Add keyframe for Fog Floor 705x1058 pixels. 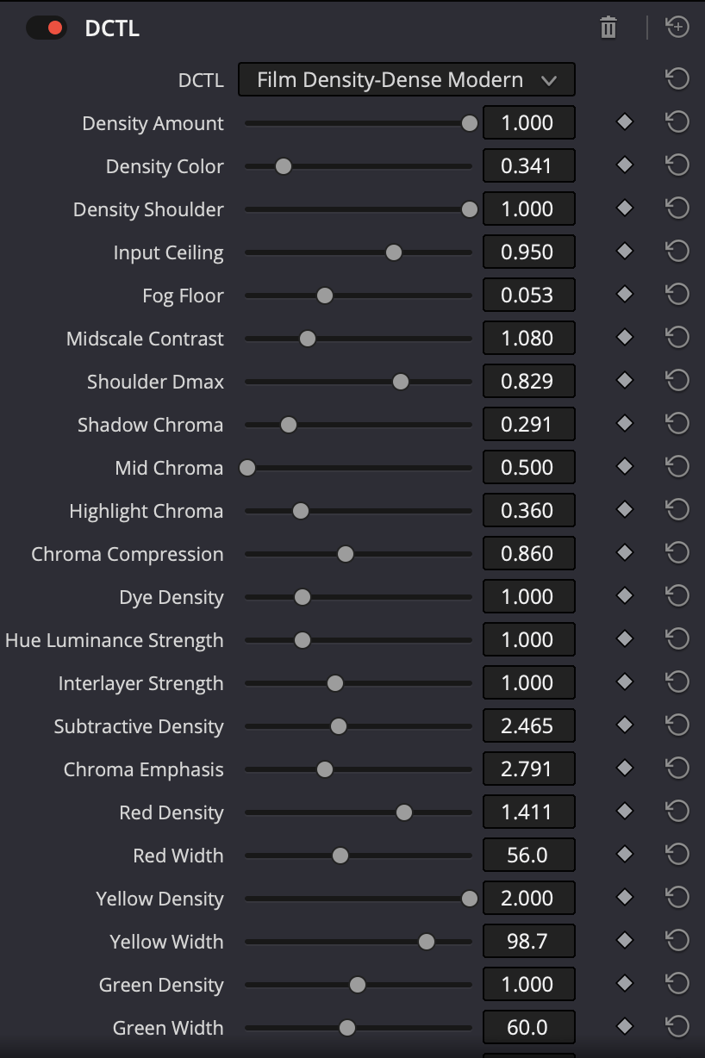(625, 295)
